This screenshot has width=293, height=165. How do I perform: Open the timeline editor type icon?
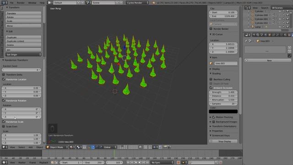[5, 163]
